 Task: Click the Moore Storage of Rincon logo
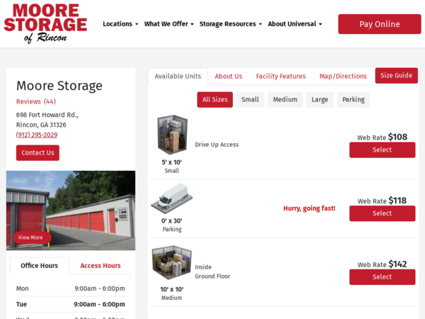45,23
